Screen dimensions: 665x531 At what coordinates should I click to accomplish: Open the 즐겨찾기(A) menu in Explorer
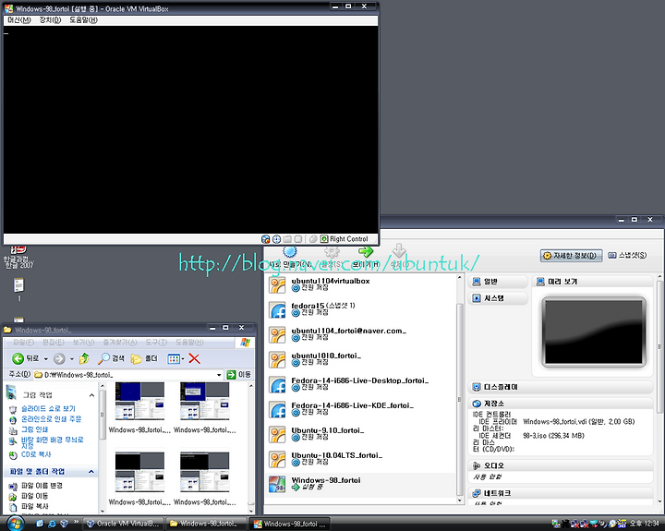tap(120, 343)
